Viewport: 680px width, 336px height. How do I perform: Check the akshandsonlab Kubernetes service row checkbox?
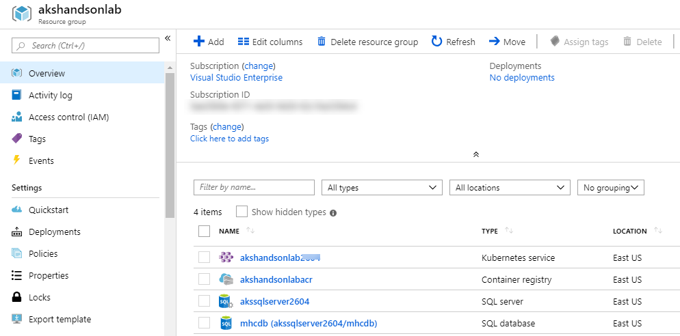point(204,257)
